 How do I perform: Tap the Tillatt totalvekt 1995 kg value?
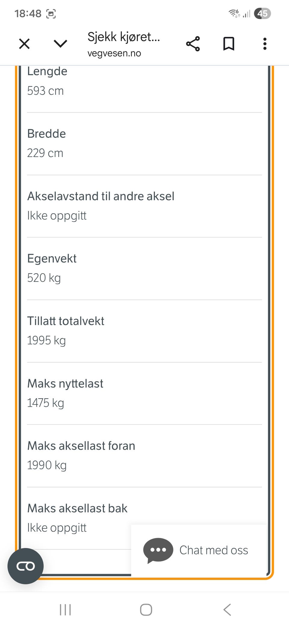coord(46,341)
